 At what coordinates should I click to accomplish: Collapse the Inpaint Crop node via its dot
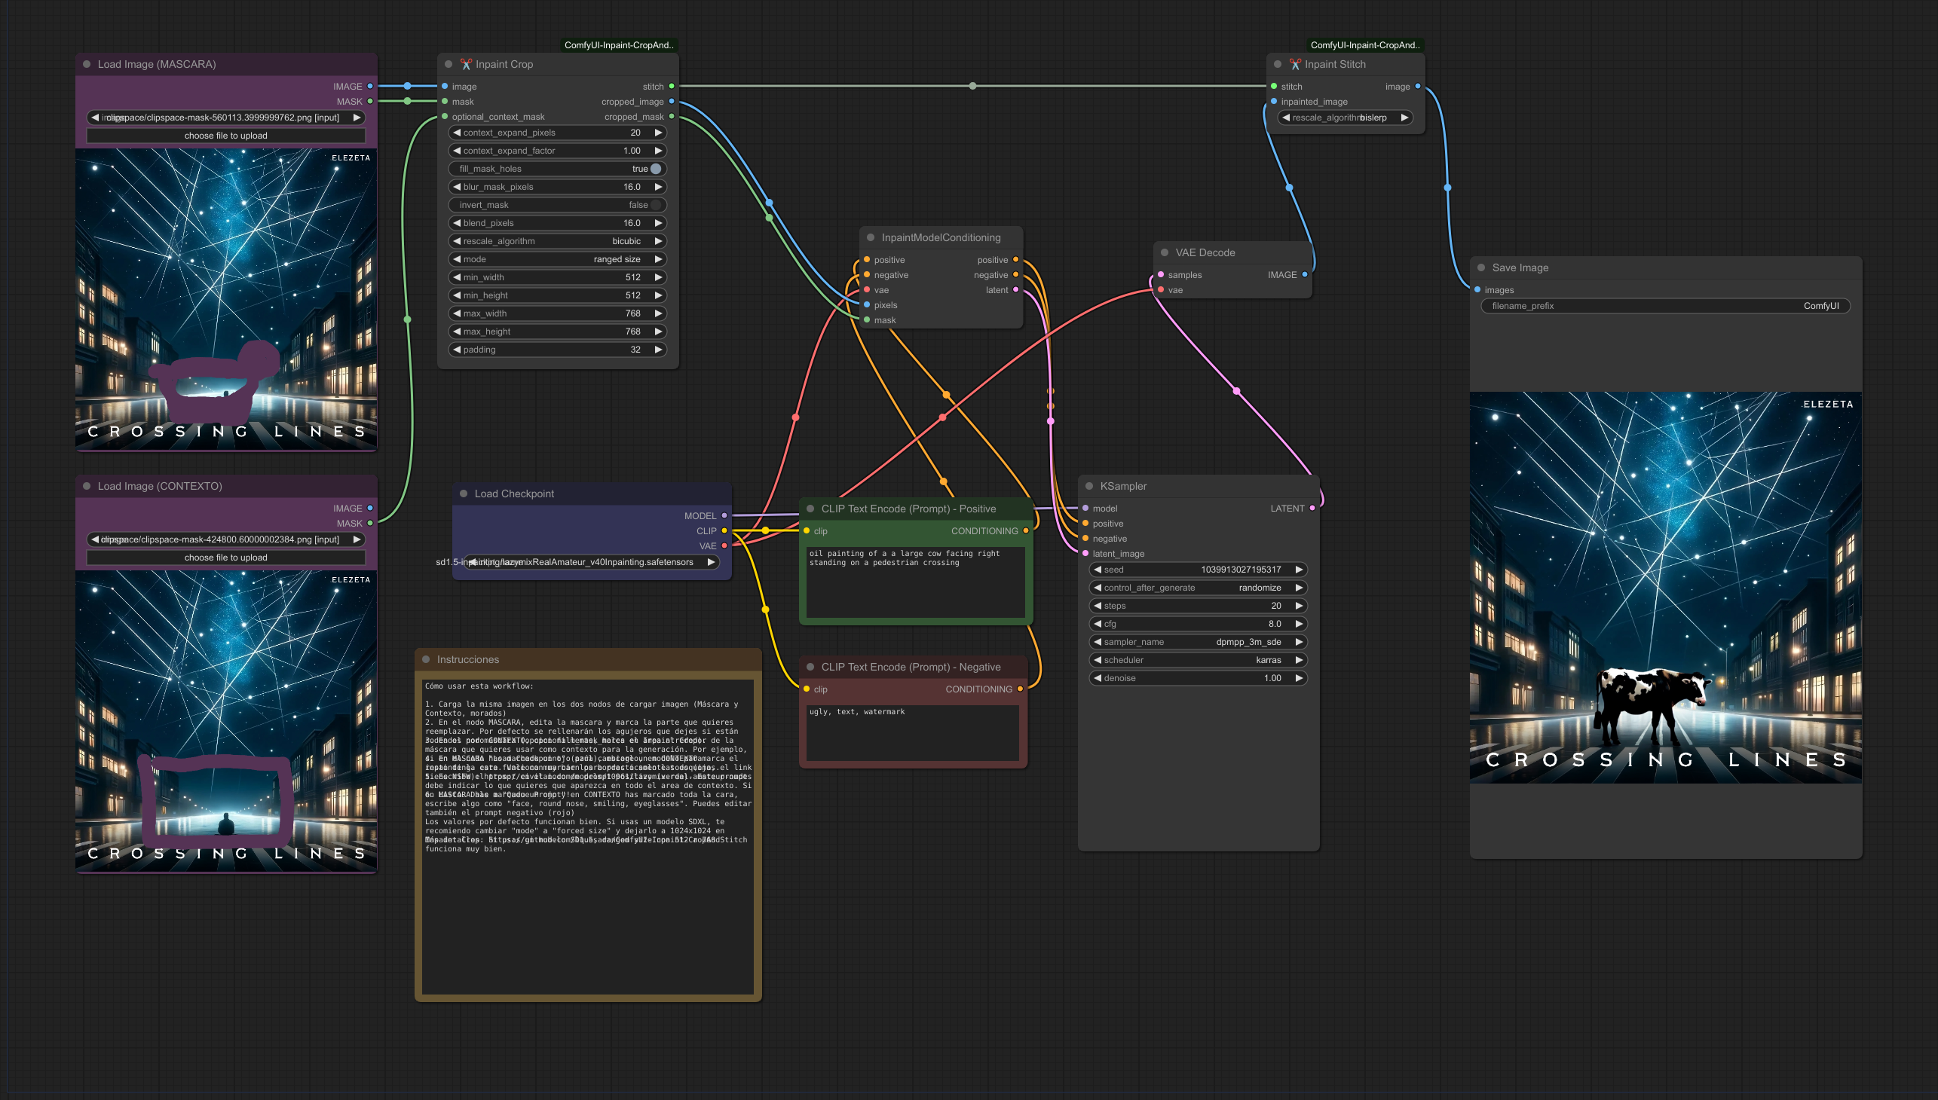point(449,64)
